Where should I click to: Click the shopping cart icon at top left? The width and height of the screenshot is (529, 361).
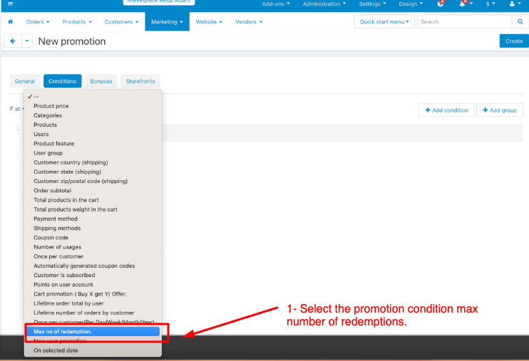tap(10, 4)
